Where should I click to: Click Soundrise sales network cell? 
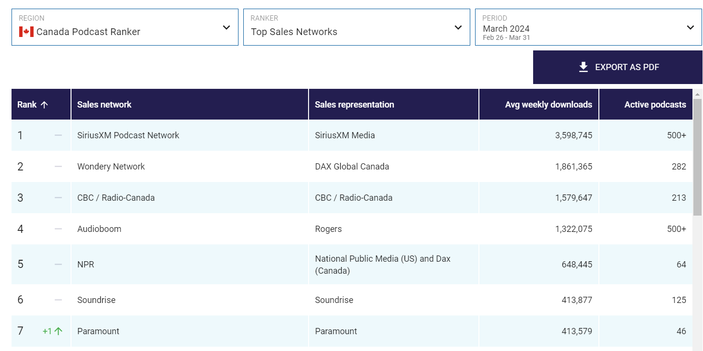[190, 300]
